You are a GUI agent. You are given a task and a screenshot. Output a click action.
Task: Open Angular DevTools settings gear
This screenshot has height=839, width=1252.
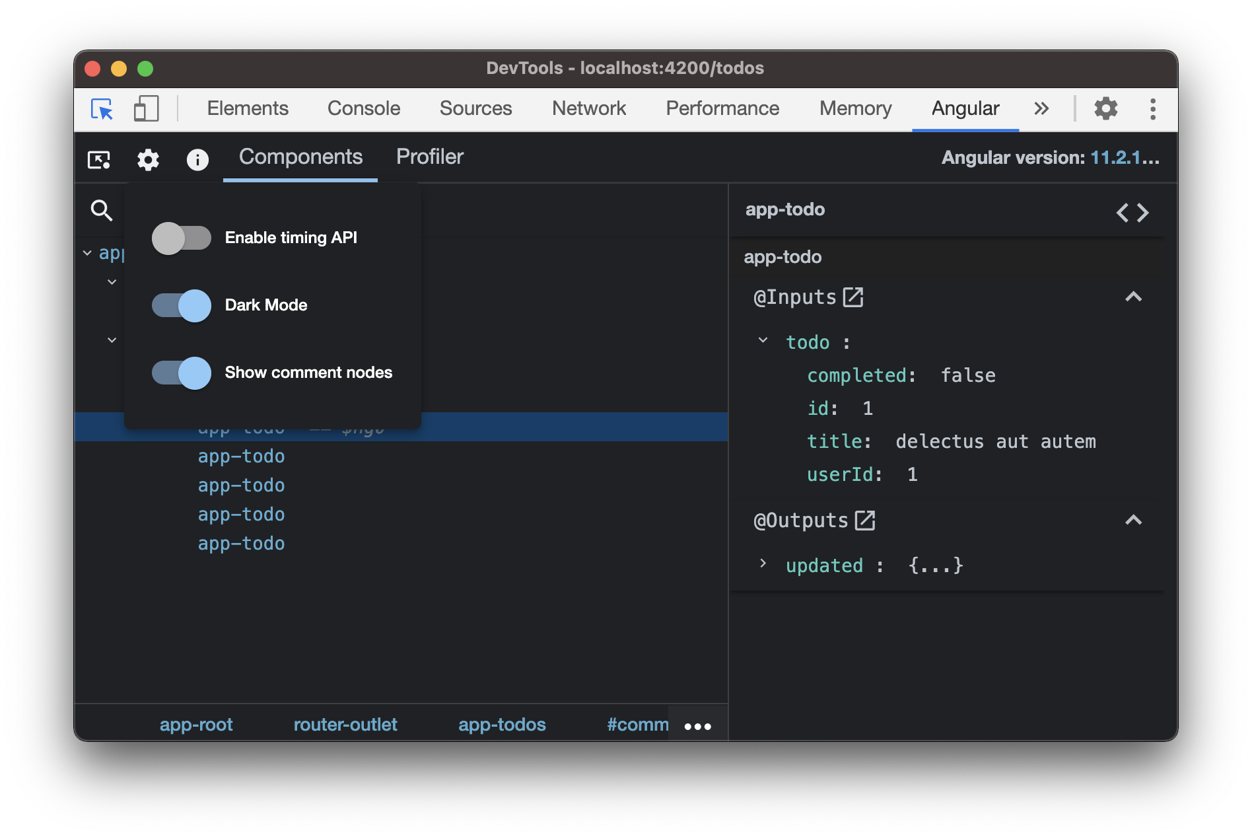[x=148, y=159]
